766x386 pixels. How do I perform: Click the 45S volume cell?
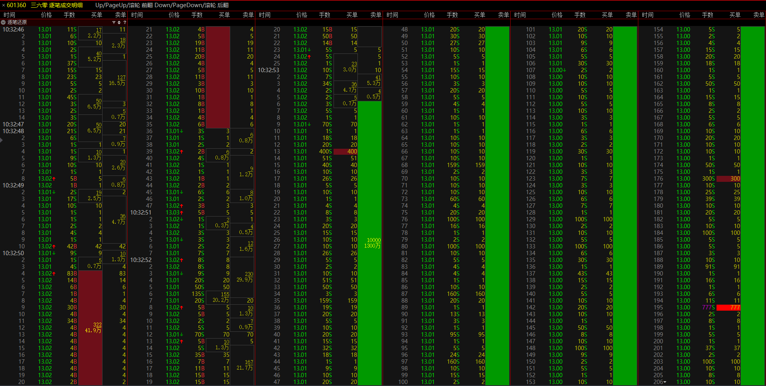(72, 97)
